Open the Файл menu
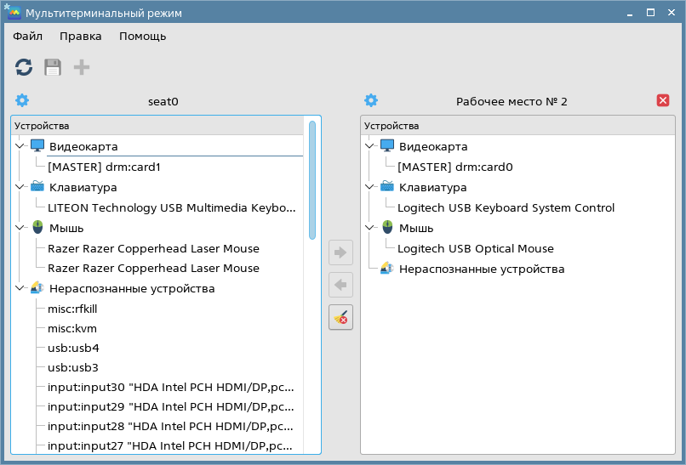This screenshot has height=465, width=686. pos(27,36)
